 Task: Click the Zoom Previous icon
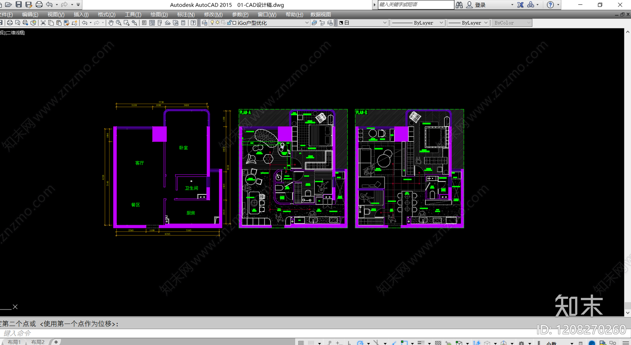pos(134,23)
